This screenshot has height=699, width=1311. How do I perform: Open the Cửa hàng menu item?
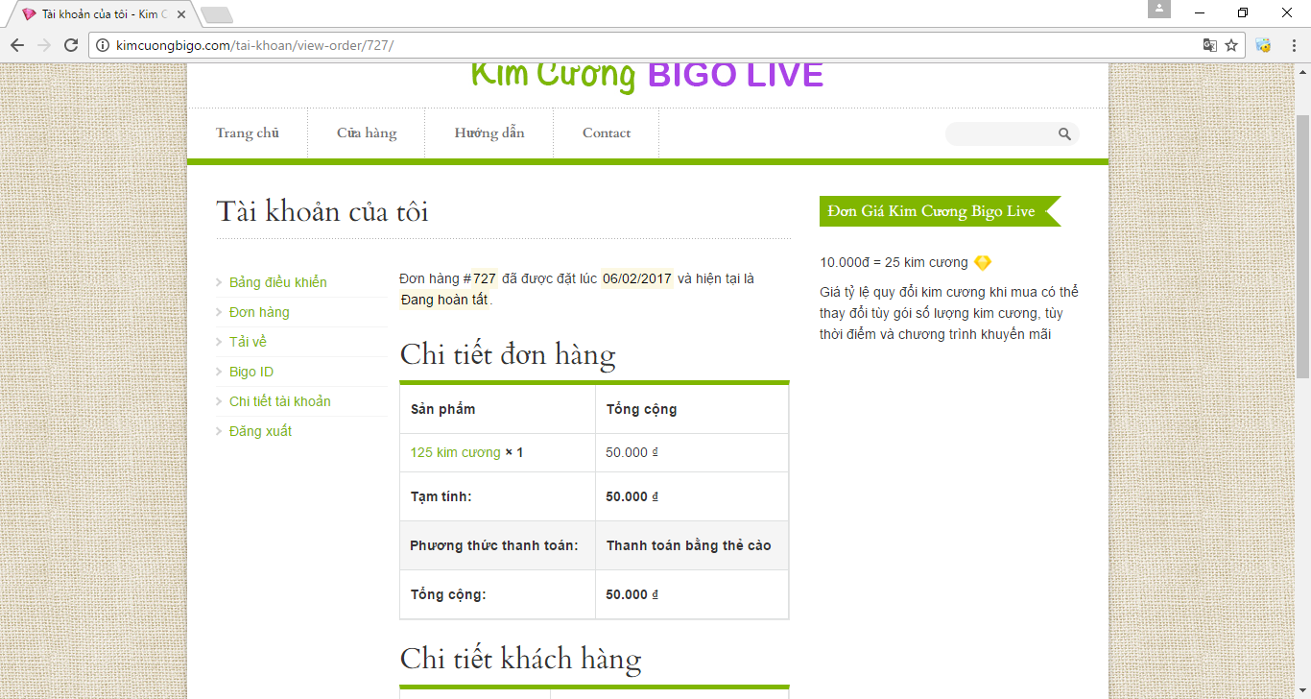(x=367, y=133)
